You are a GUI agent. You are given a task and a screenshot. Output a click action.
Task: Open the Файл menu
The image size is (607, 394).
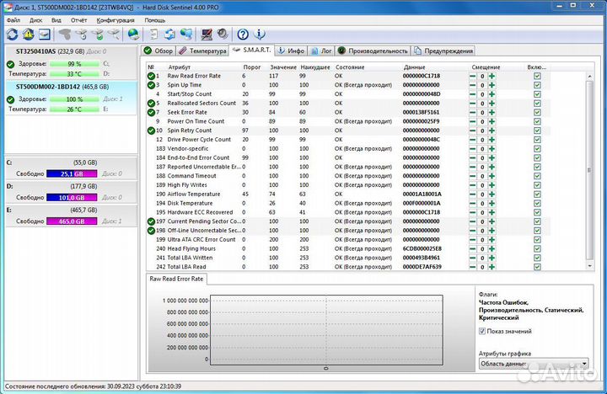13,20
